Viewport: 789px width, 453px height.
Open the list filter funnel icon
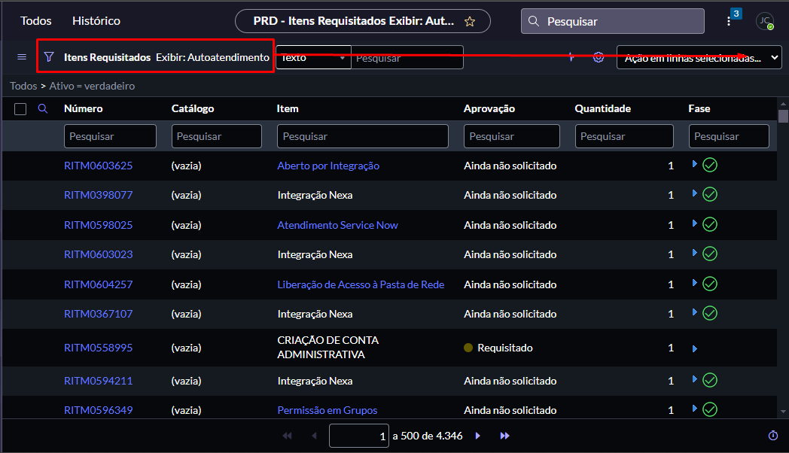click(49, 56)
